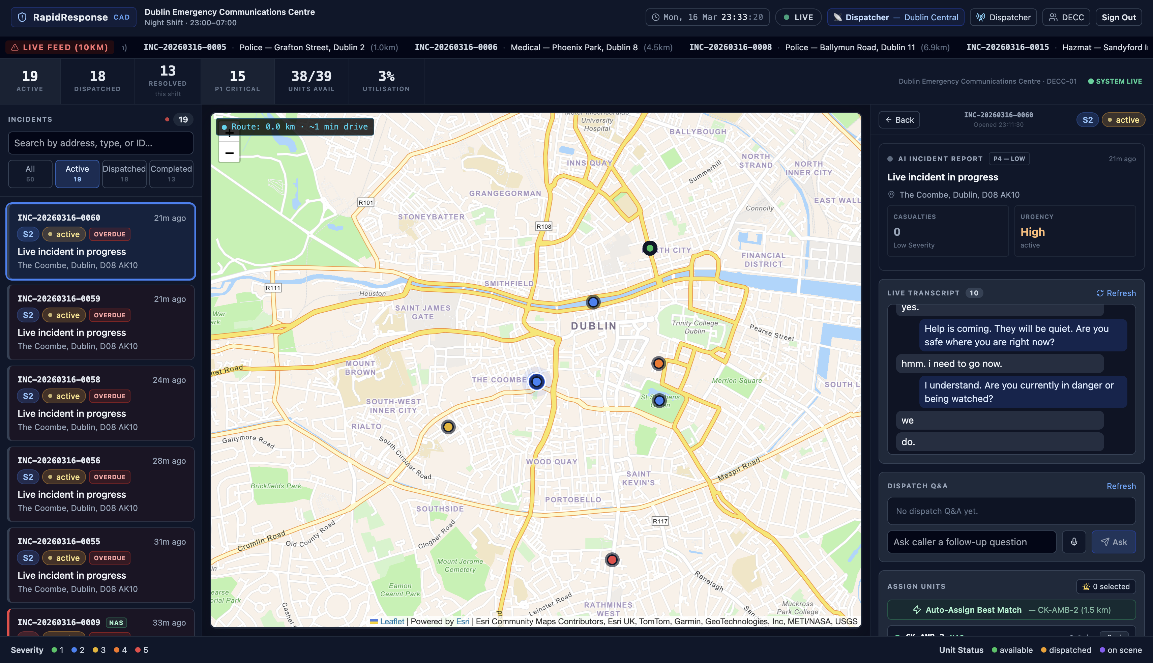
Task: Click the Severity 5 red legend dot
Action: click(x=138, y=650)
